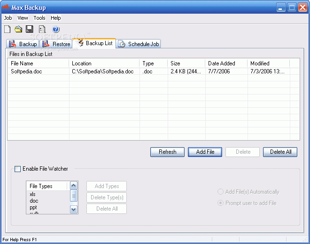
Task: Sort by File Name column header
Action: tap(39, 63)
